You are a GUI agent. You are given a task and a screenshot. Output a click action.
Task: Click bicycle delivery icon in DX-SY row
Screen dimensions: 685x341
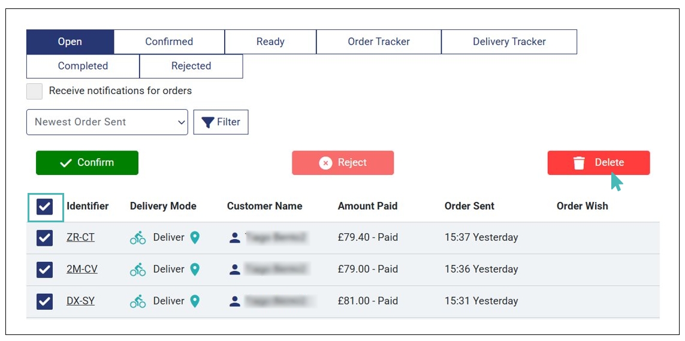138,301
